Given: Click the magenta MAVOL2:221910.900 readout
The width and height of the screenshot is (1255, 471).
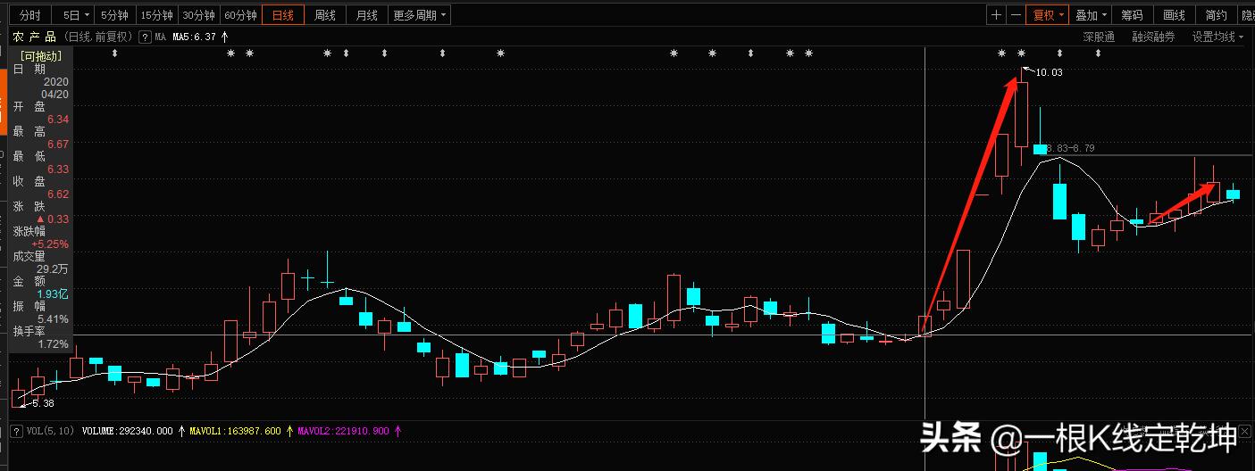Looking at the screenshot, I should coord(345,430).
